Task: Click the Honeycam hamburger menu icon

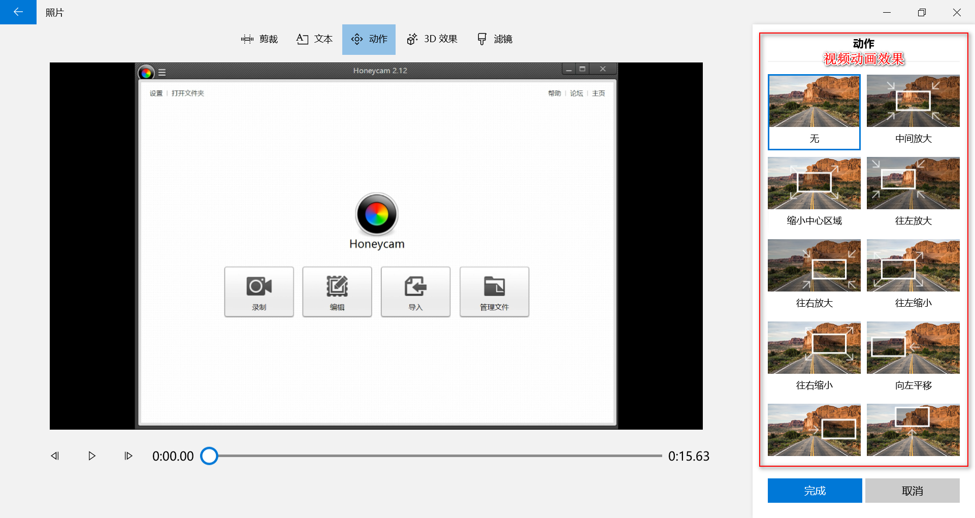Action: pos(162,73)
